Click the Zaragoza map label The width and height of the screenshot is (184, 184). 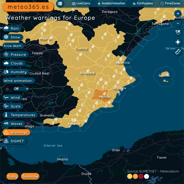tap(110, 12)
